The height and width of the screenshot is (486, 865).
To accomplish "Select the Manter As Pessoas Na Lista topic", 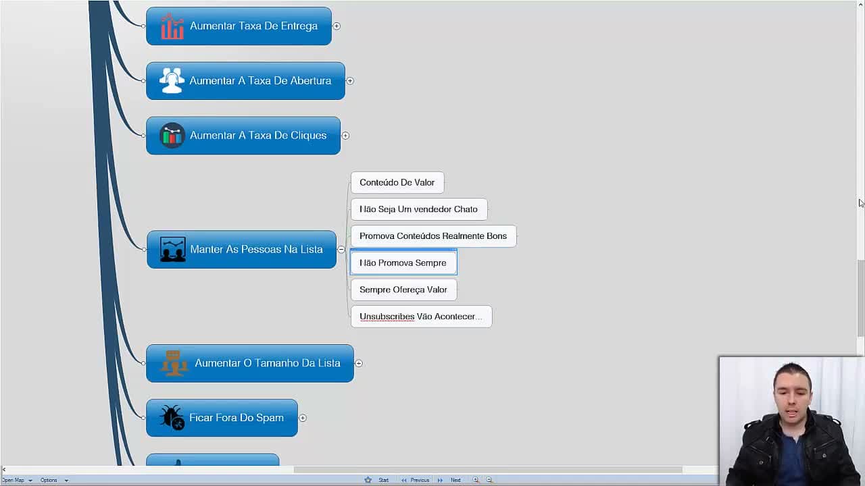I will point(241,250).
